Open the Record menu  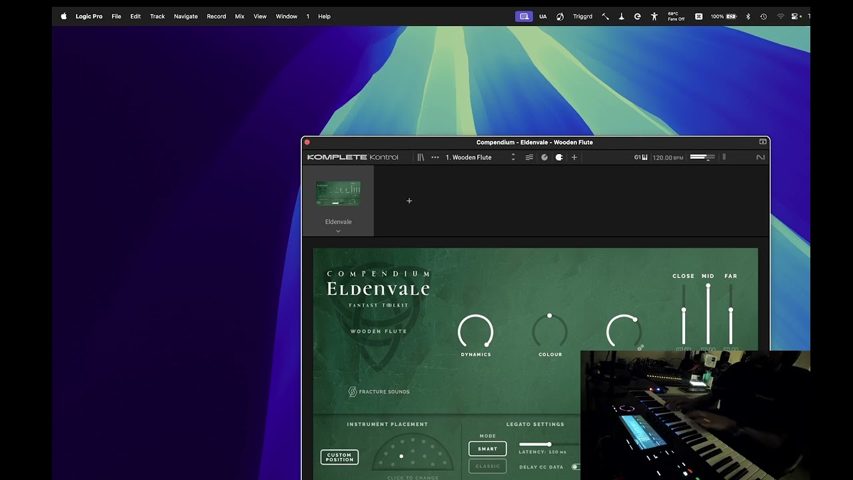[x=216, y=16]
